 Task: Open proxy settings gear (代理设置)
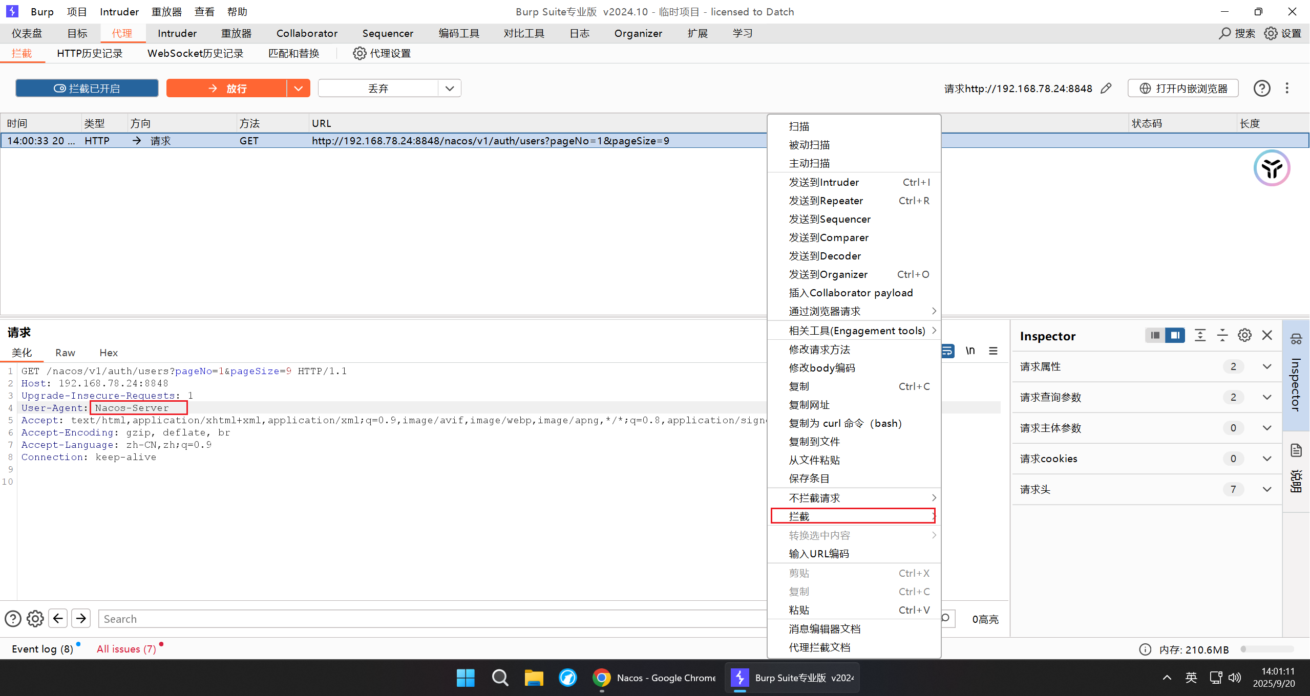pos(360,53)
